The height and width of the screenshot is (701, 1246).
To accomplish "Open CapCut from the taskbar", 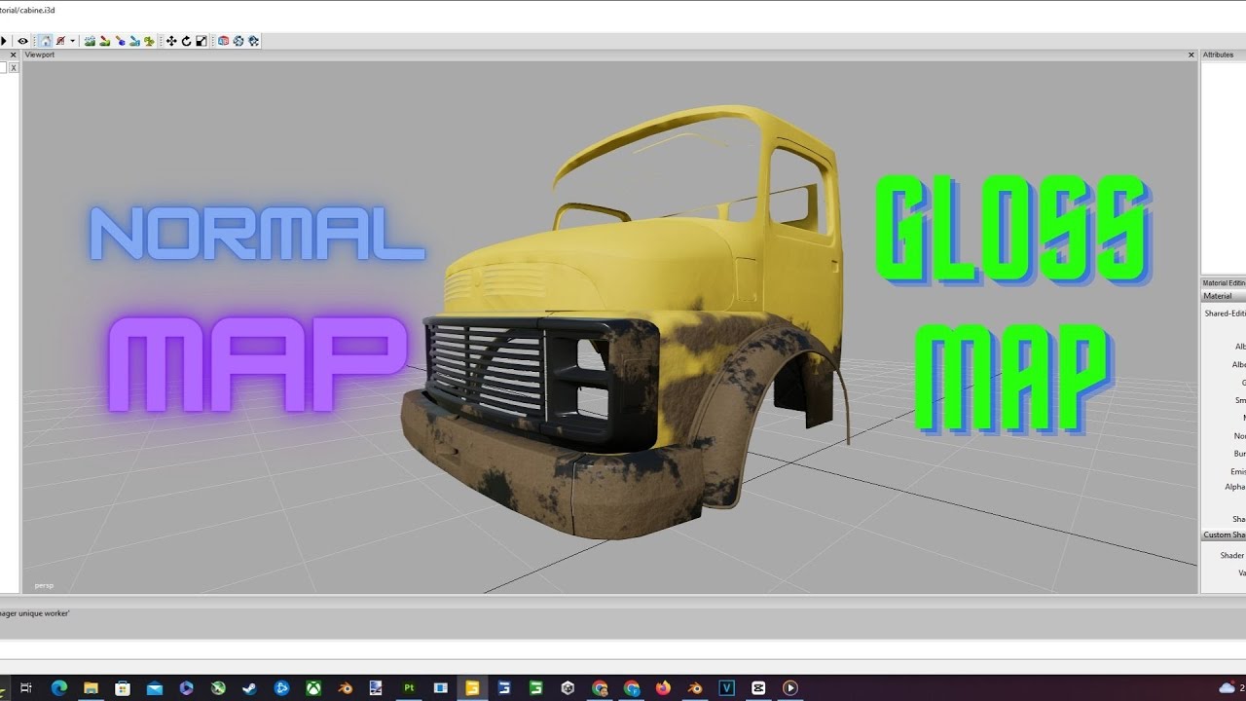I will tap(758, 687).
